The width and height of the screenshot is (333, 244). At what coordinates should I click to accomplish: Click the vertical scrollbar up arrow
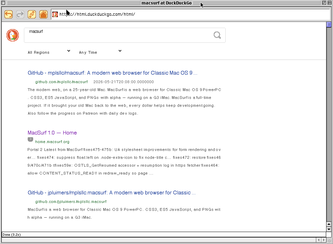tap(329, 224)
